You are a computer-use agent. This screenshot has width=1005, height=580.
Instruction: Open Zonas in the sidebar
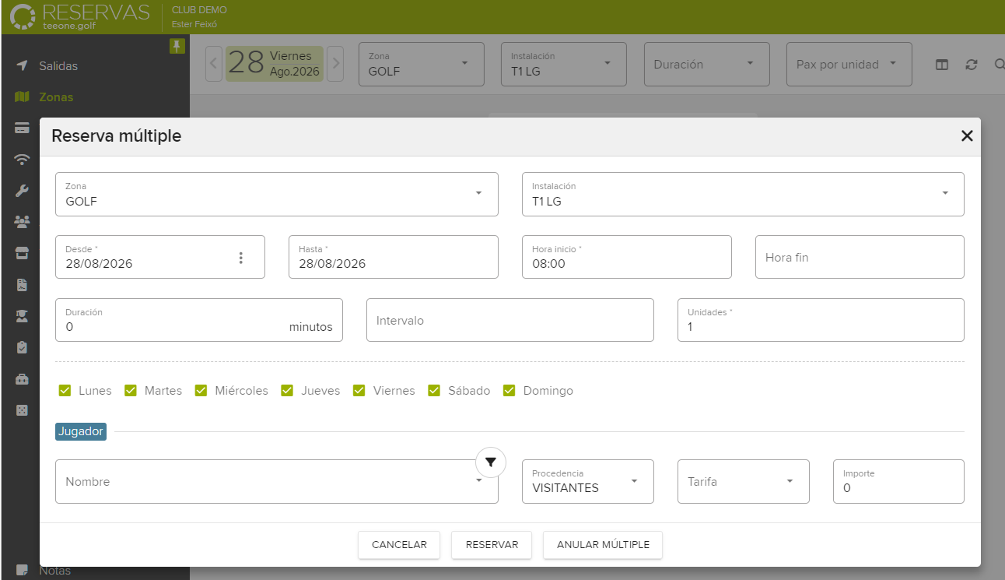tap(56, 97)
